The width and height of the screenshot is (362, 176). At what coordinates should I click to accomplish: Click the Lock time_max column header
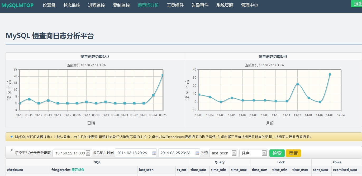(x=300, y=170)
